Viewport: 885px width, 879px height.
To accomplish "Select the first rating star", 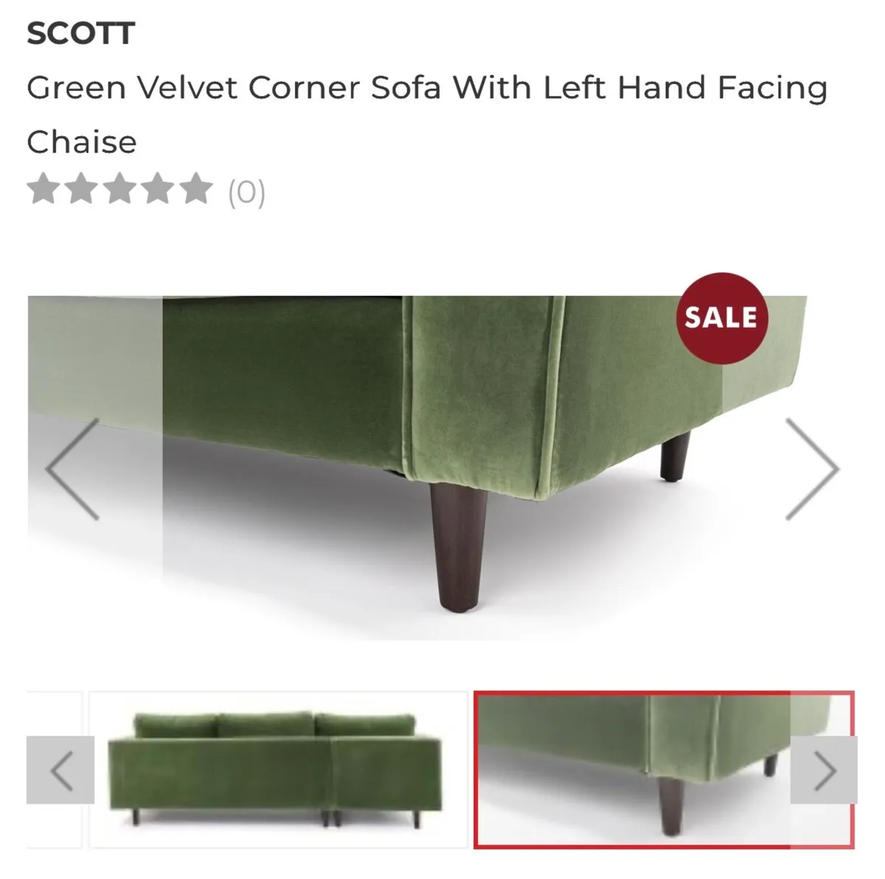I will pos(43,189).
